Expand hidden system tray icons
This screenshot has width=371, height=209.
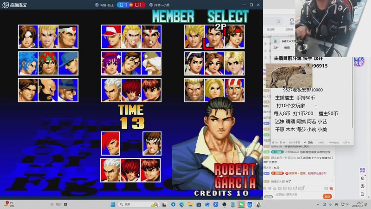(x=318, y=204)
